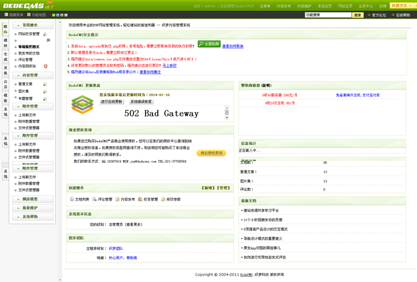Open 主菜单 in top navigation
The width and height of the screenshot is (417, 282).
pos(265,6)
